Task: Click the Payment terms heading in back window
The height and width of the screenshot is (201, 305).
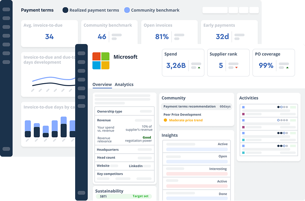Action: [x=37, y=10]
